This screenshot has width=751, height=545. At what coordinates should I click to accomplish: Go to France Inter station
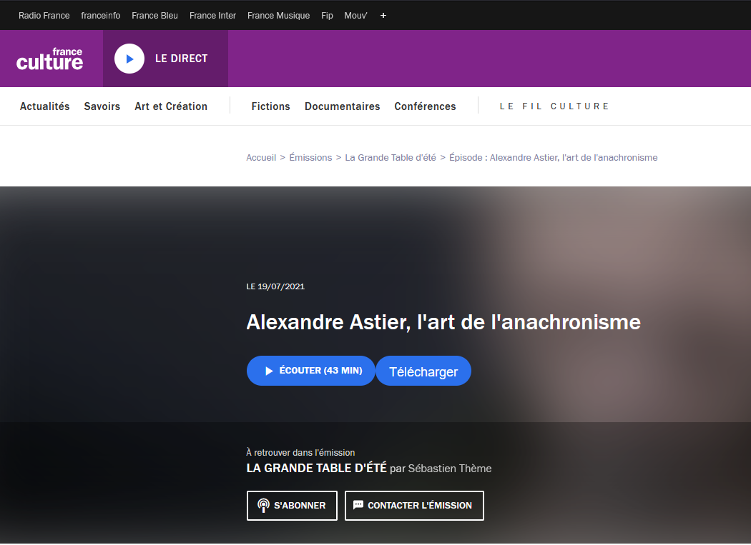(x=212, y=15)
